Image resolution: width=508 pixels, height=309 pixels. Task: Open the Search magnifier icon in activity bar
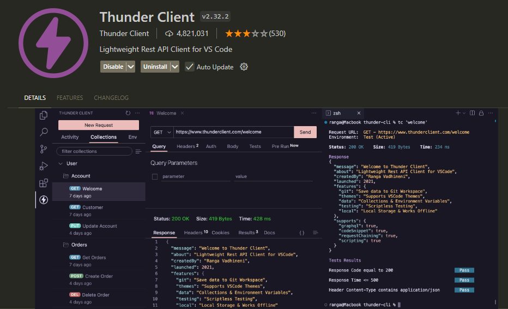pyautogui.click(x=44, y=132)
